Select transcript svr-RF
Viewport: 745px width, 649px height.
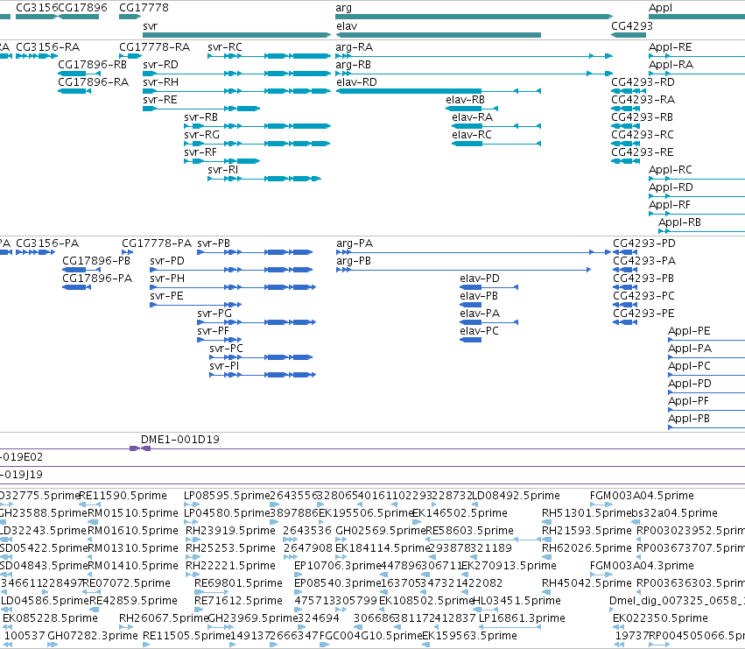click(x=221, y=161)
